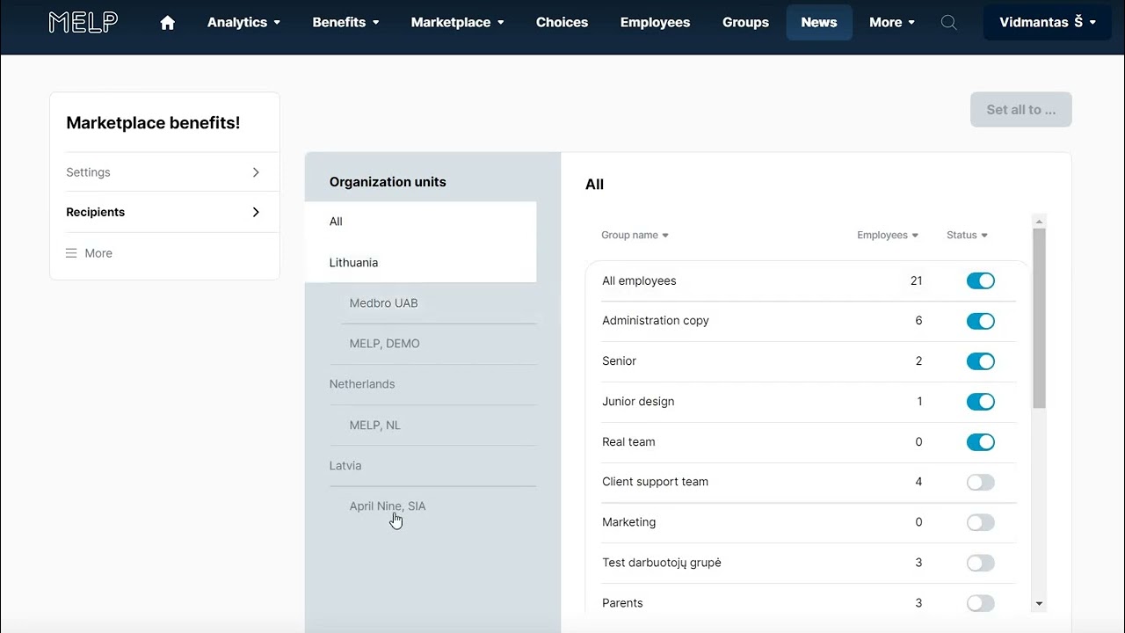Sort by Employees column header
Image resolution: width=1125 pixels, height=633 pixels.
[x=888, y=235]
